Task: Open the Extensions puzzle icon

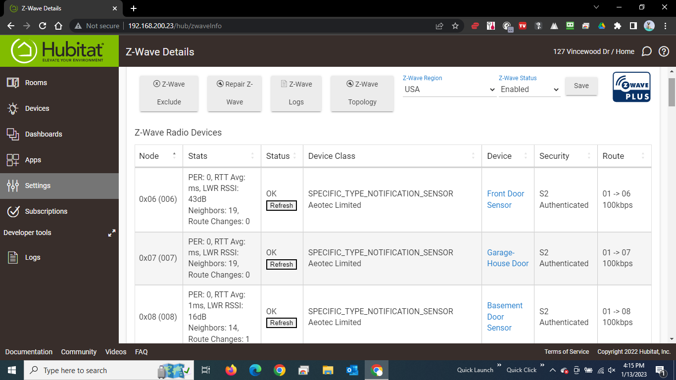Action: coord(617,26)
